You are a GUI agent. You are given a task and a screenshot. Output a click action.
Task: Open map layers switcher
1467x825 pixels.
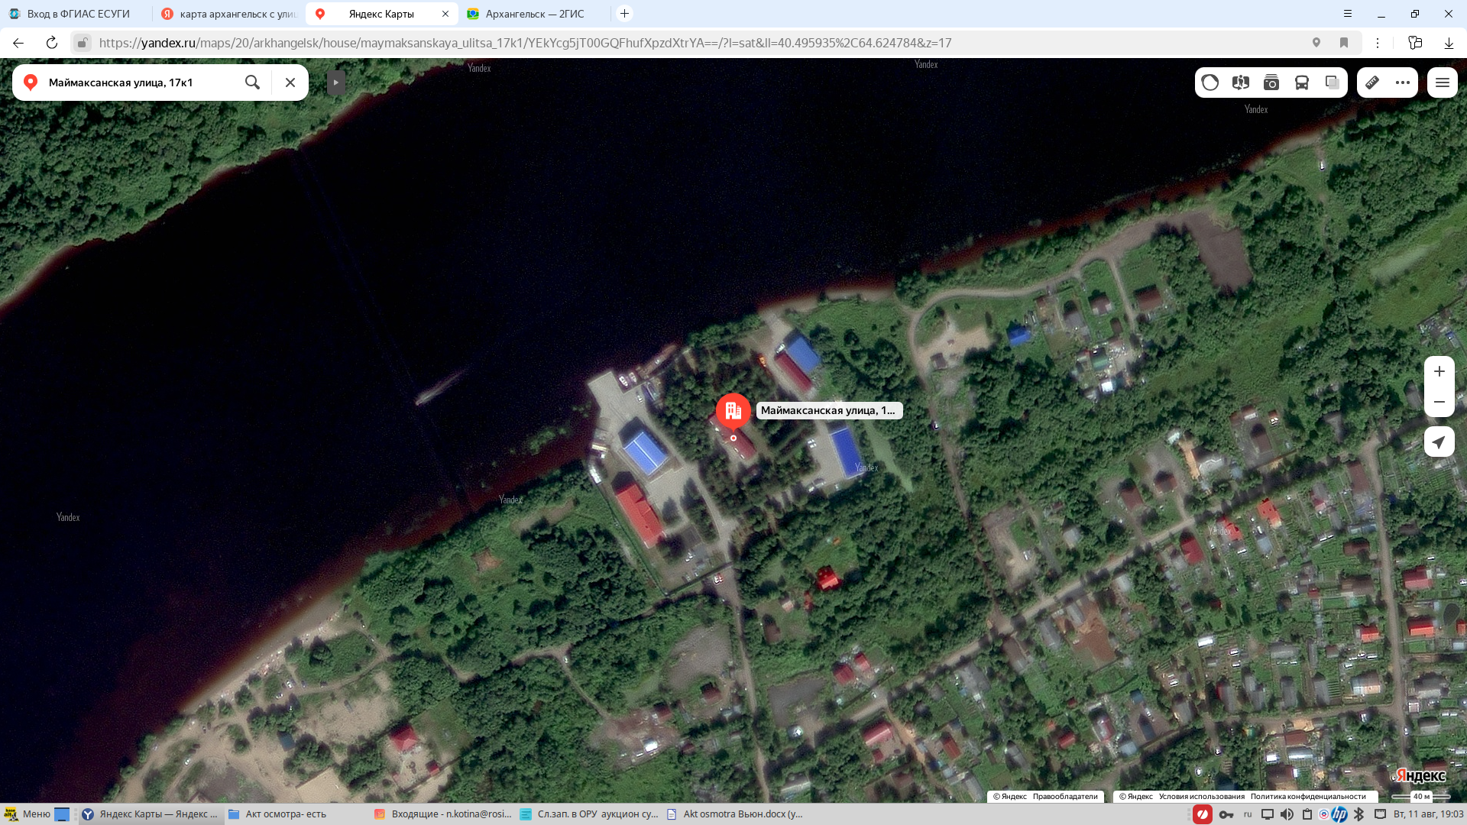pyautogui.click(x=1333, y=82)
